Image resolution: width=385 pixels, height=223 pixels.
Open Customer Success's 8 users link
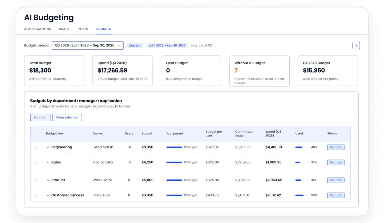pyautogui.click(x=129, y=195)
